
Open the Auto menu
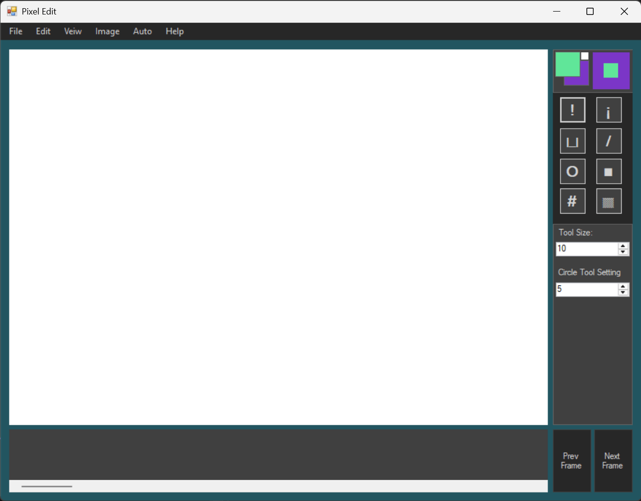point(142,31)
